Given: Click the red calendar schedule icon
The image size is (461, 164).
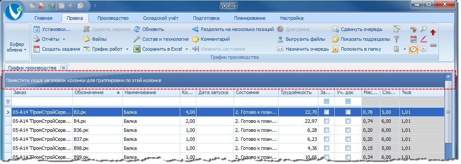Looking at the screenshot, I should 413,39.
